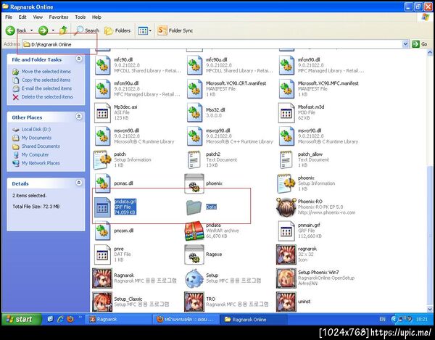Screen dimensions: 435x340
Task: Select the pndata WinRAR archive icon
Action: [x=194, y=231]
